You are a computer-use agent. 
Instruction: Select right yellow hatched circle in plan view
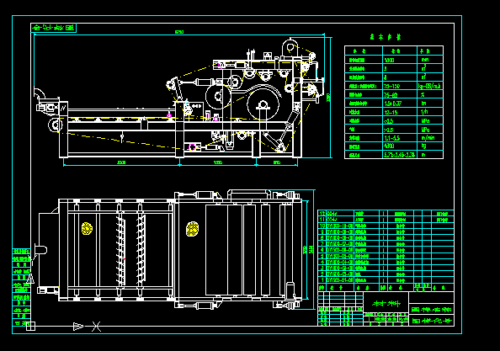click(x=192, y=229)
